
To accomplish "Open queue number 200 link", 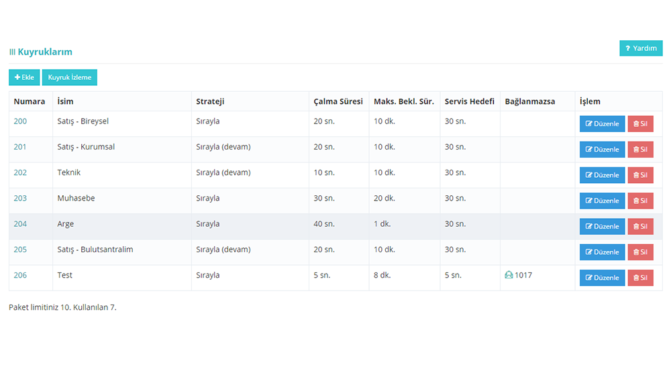I will (x=20, y=121).
